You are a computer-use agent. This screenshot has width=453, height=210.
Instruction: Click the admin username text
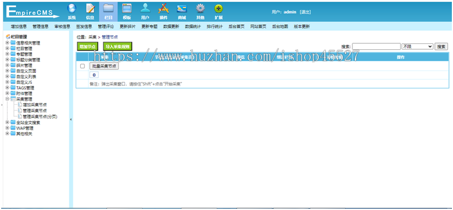pos(290,12)
